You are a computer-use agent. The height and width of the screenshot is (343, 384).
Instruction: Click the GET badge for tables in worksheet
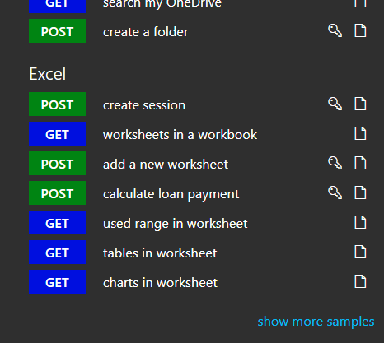[57, 253]
